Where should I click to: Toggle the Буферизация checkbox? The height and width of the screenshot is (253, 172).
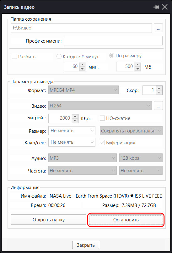[102, 143]
